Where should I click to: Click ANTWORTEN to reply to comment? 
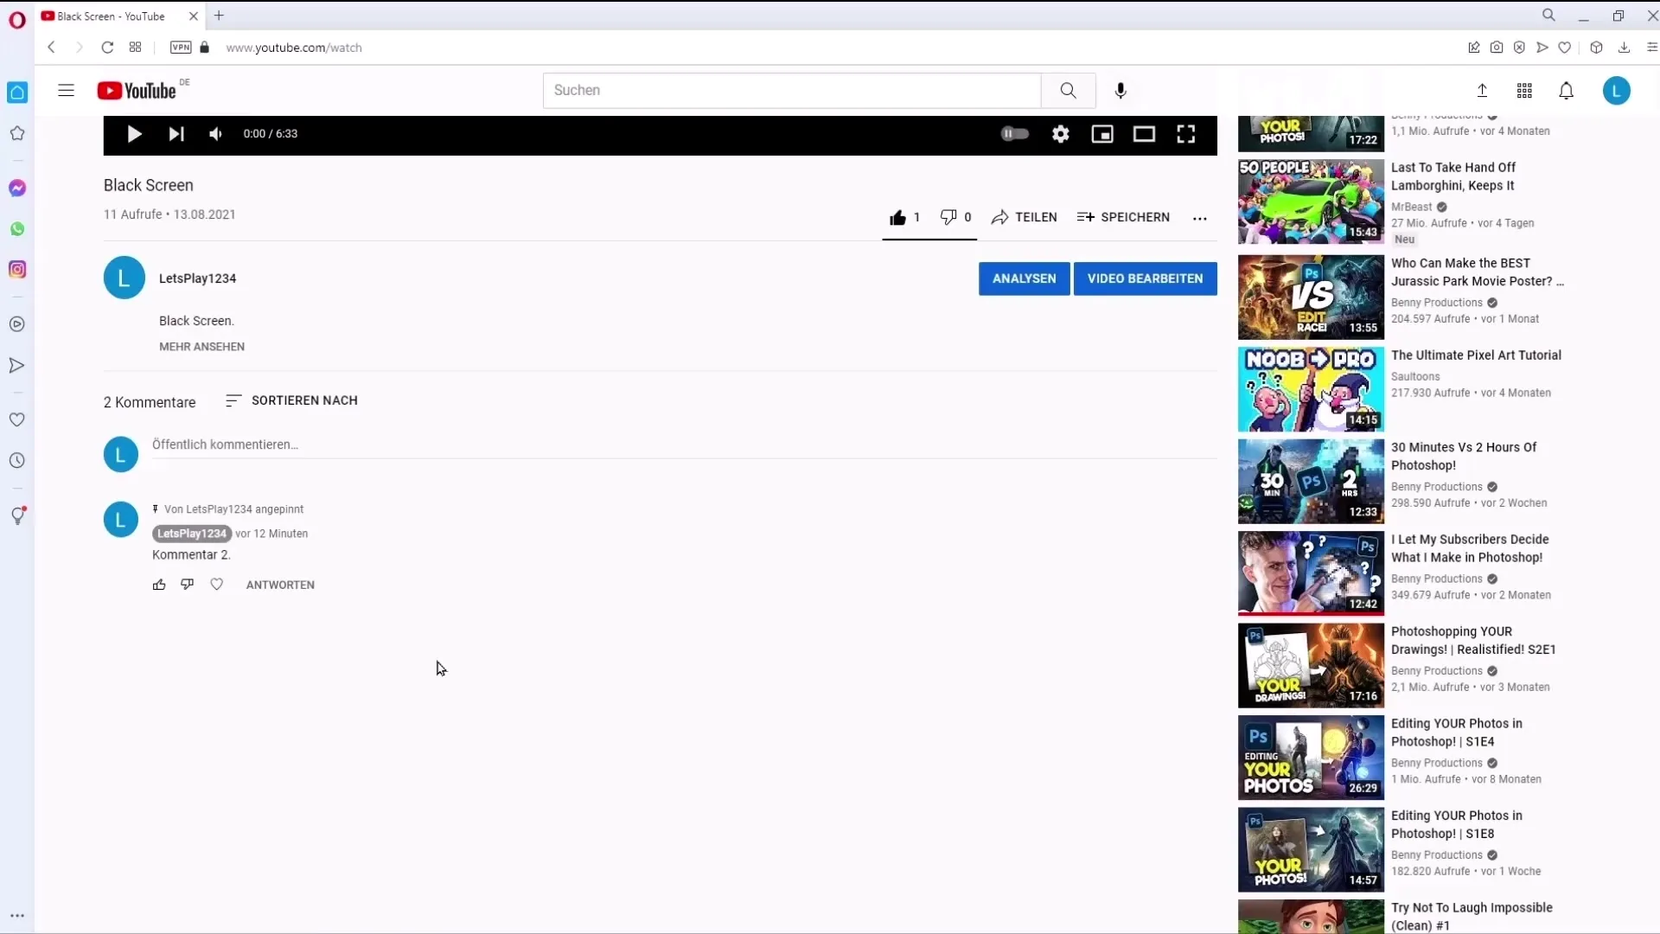[x=280, y=584]
